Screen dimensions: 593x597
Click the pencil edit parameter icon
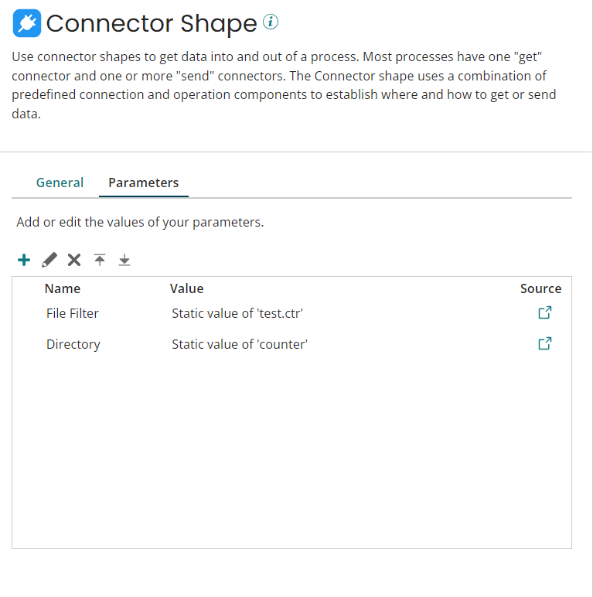(49, 260)
